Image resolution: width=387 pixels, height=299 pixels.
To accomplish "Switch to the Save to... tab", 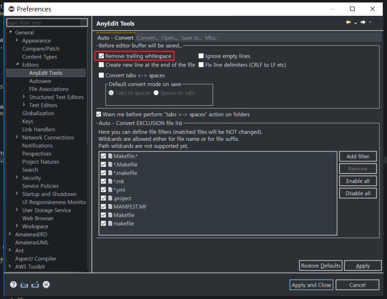I will (x=192, y=38).
